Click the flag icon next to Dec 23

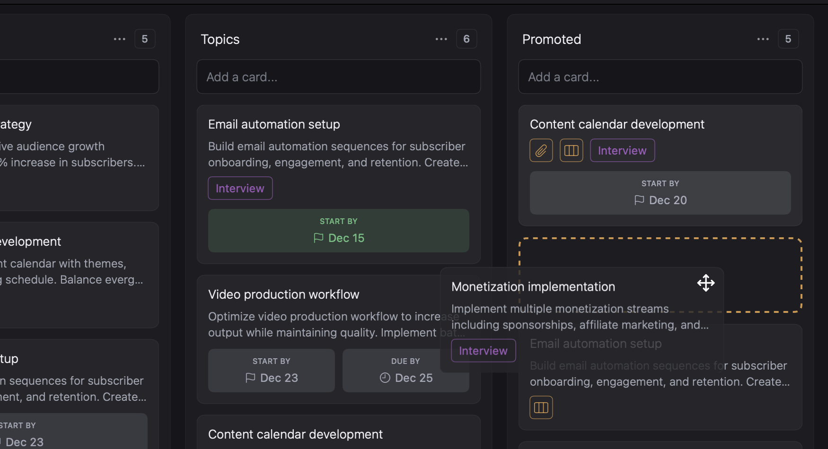click(x=250, y=378)
